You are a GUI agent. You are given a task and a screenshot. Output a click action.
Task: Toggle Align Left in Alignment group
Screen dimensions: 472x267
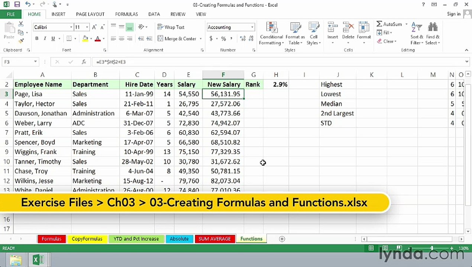tap(113, 39)
